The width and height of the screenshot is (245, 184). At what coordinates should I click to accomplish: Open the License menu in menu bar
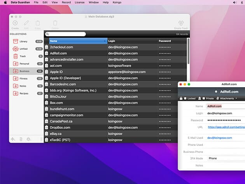[x=79, y=2]
